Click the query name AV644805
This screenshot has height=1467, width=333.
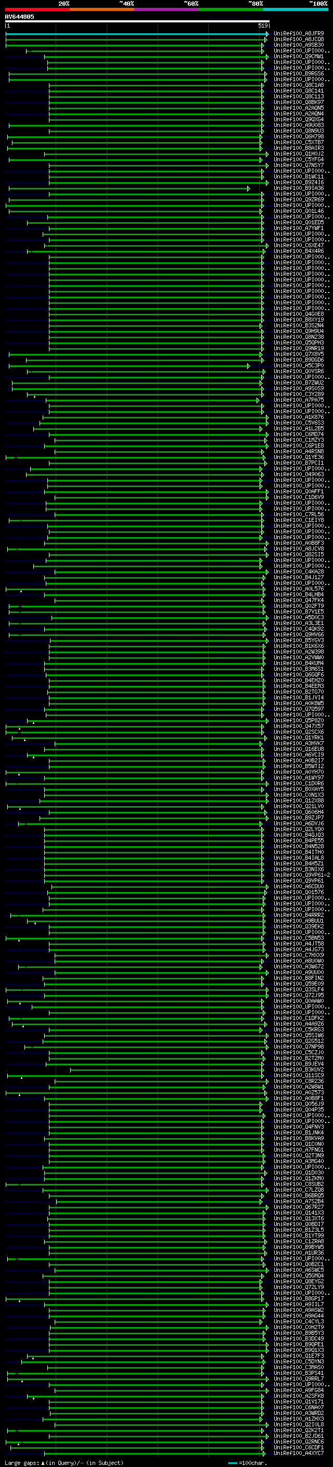tap(19, 17)
